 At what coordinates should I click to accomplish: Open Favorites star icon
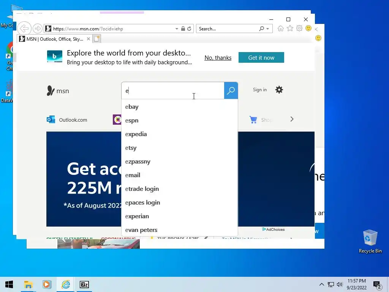point(290,29)
